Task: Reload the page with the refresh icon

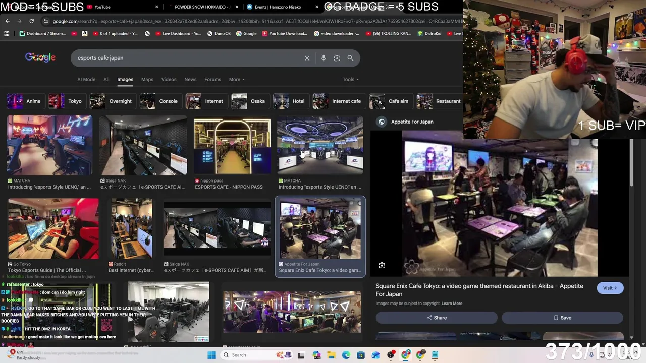Action: [31, 21]
